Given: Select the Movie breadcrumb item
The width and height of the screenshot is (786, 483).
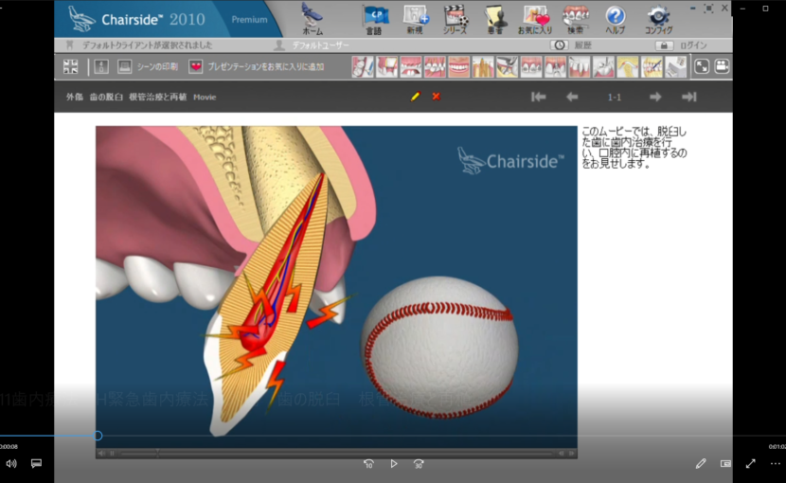Looking at the screenshot, I should click(x=205, y=97).
